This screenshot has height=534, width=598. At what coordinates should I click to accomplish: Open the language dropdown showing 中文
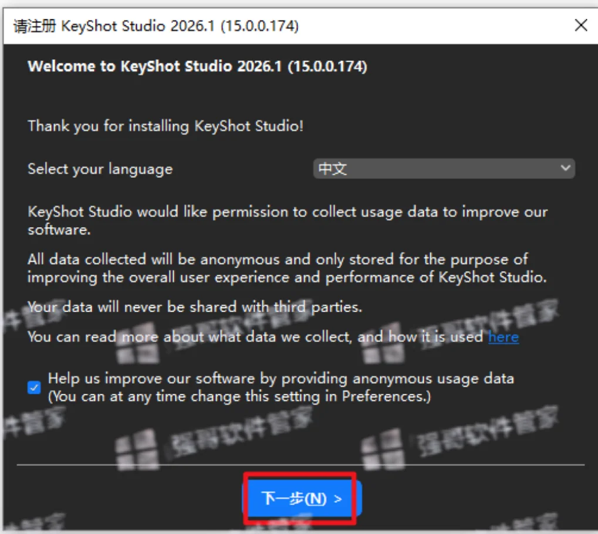coord(444,168)
